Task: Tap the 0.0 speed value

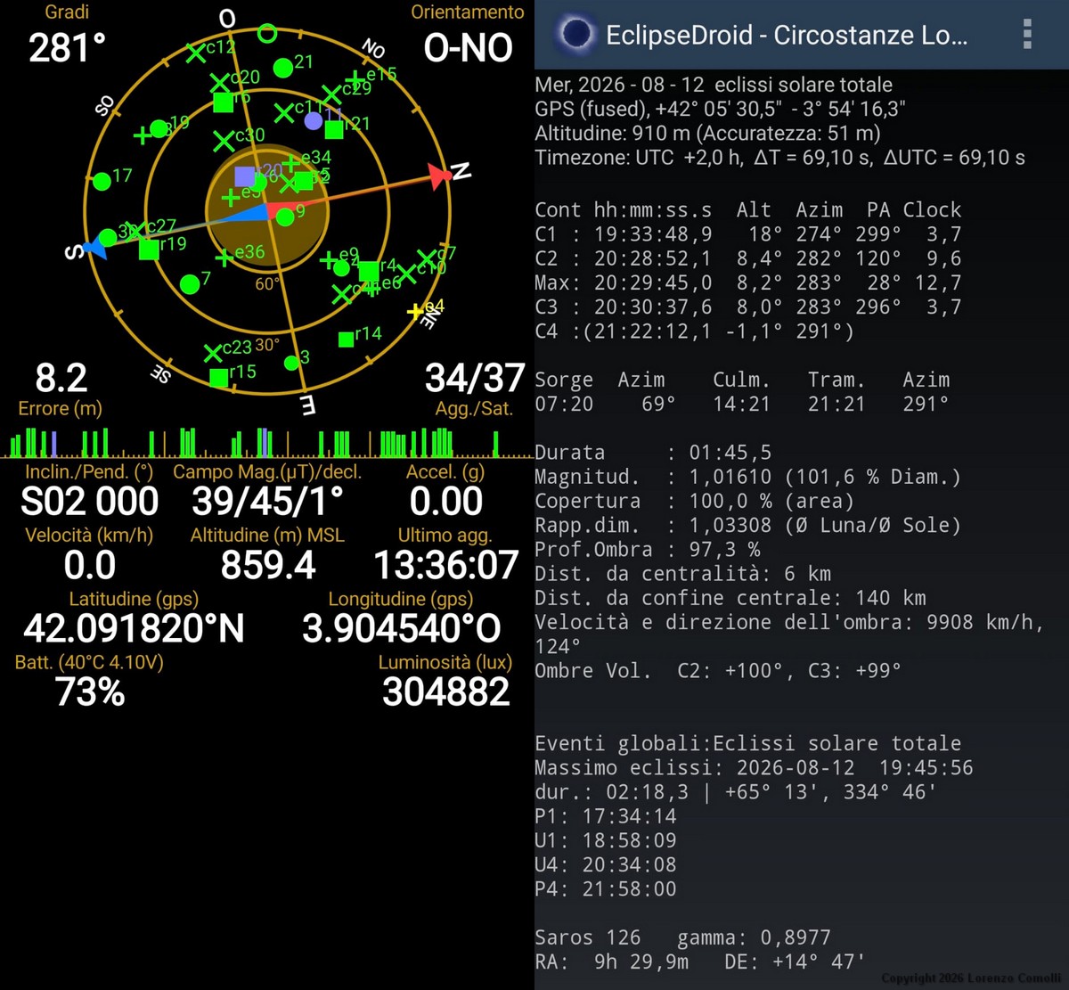Action: pyautogui.click(x=90, y=566)
